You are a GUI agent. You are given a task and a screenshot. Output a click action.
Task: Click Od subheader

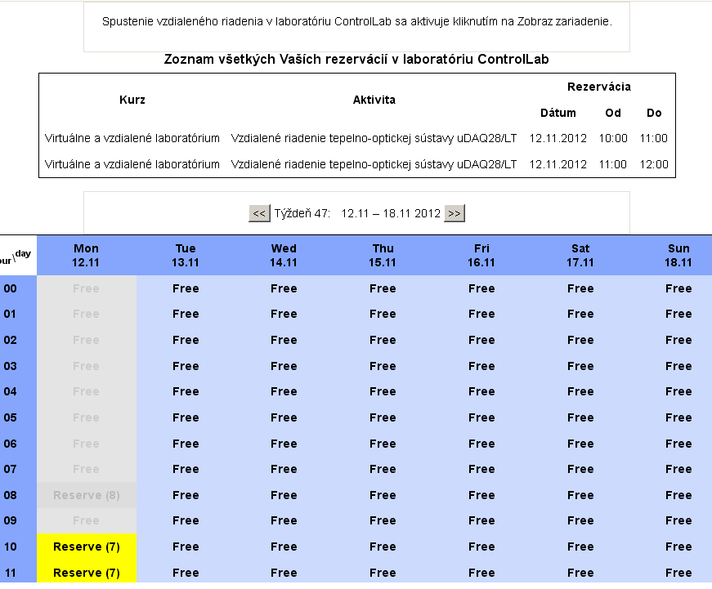coord(613,113)
